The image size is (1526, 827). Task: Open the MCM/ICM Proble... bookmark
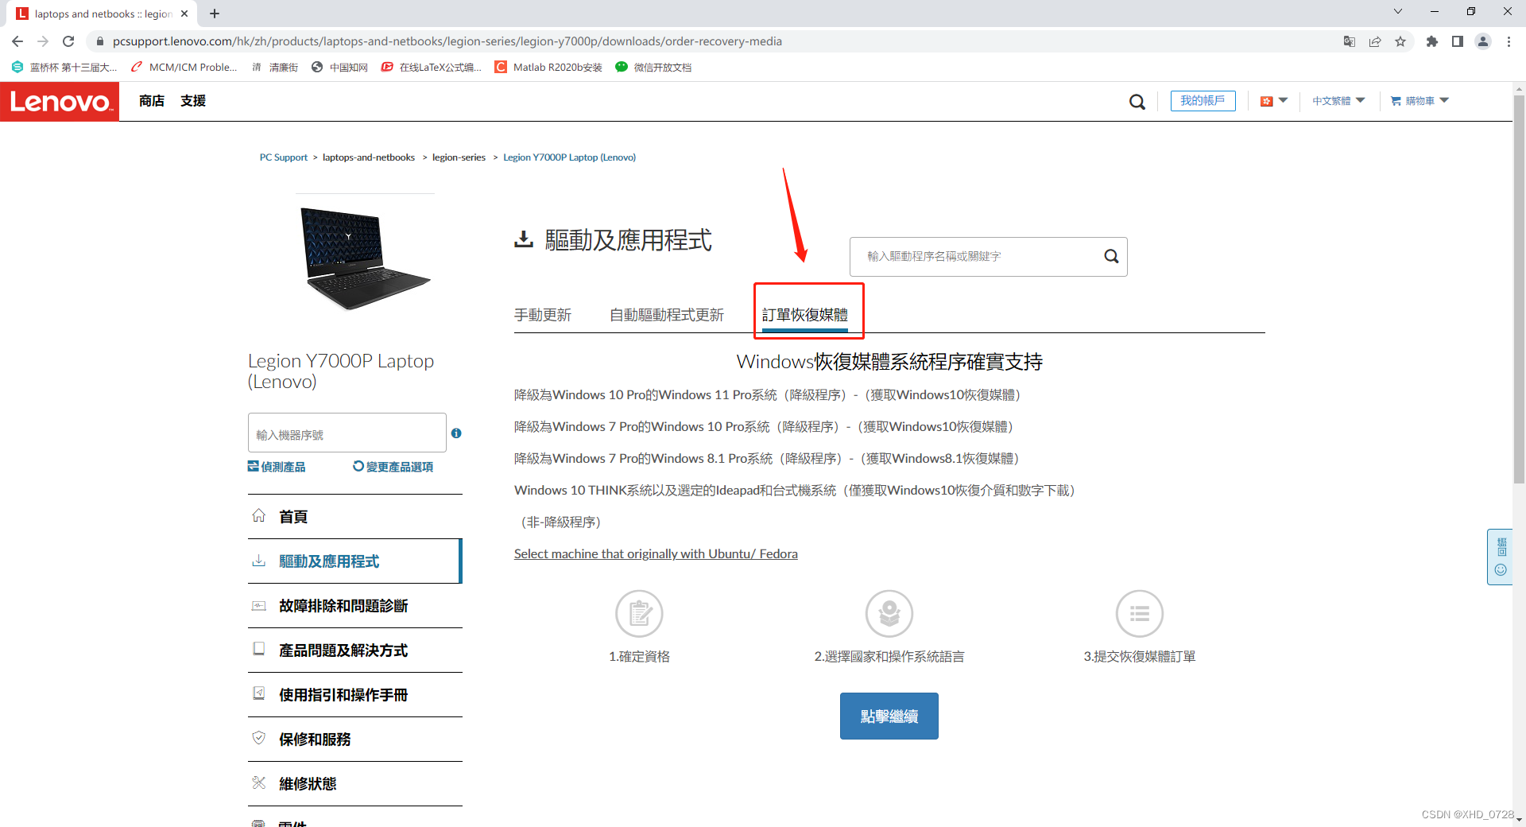point(184,68)
